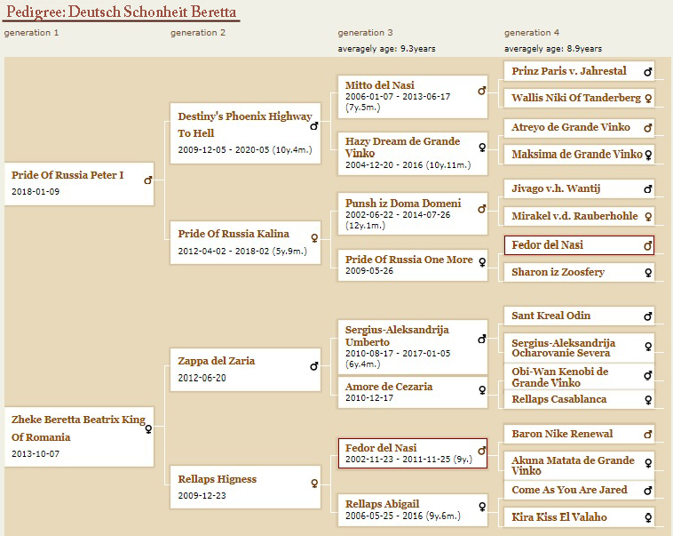Click female icon next to Rellaps Higness
Image resolution: width=673 pixels, height=536 pixels.
tap(314, 484)
